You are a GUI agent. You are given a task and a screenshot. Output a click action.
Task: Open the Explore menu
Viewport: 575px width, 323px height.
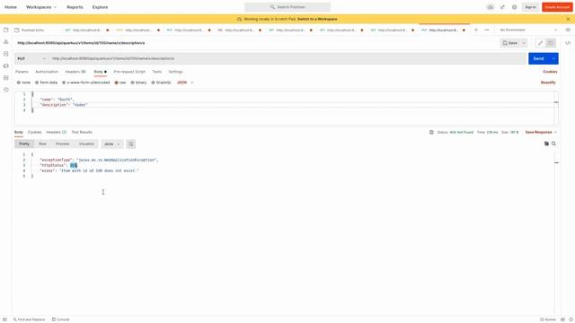point(100,7)
